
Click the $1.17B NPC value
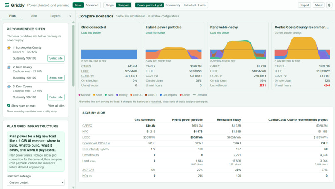pos(198,132)
